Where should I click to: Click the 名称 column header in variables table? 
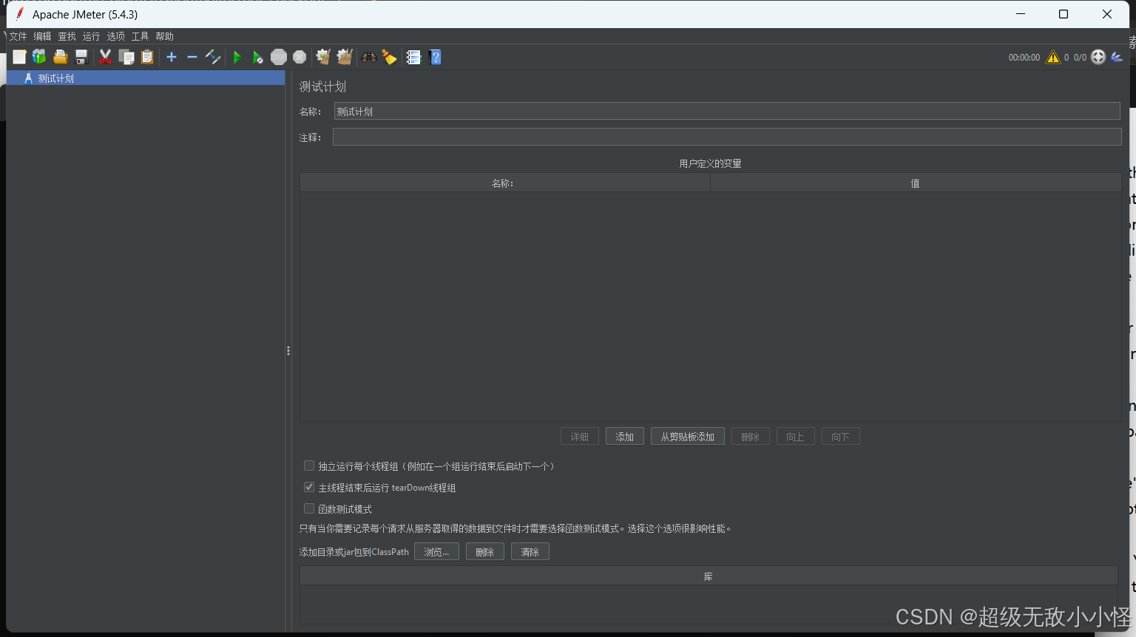[x=505, y=183]
